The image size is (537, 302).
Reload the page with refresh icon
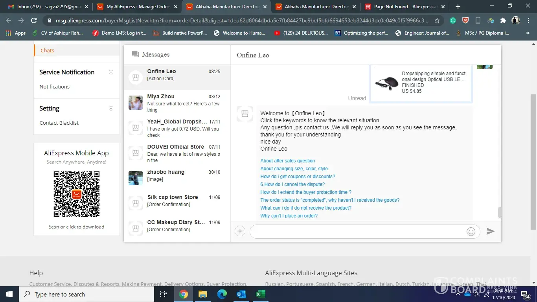tap(34, 20)
